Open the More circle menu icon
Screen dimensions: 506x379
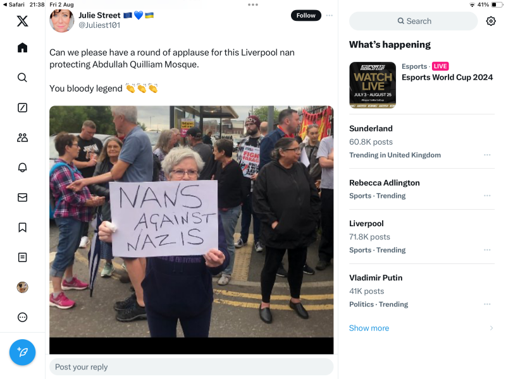tap(22, 317)
